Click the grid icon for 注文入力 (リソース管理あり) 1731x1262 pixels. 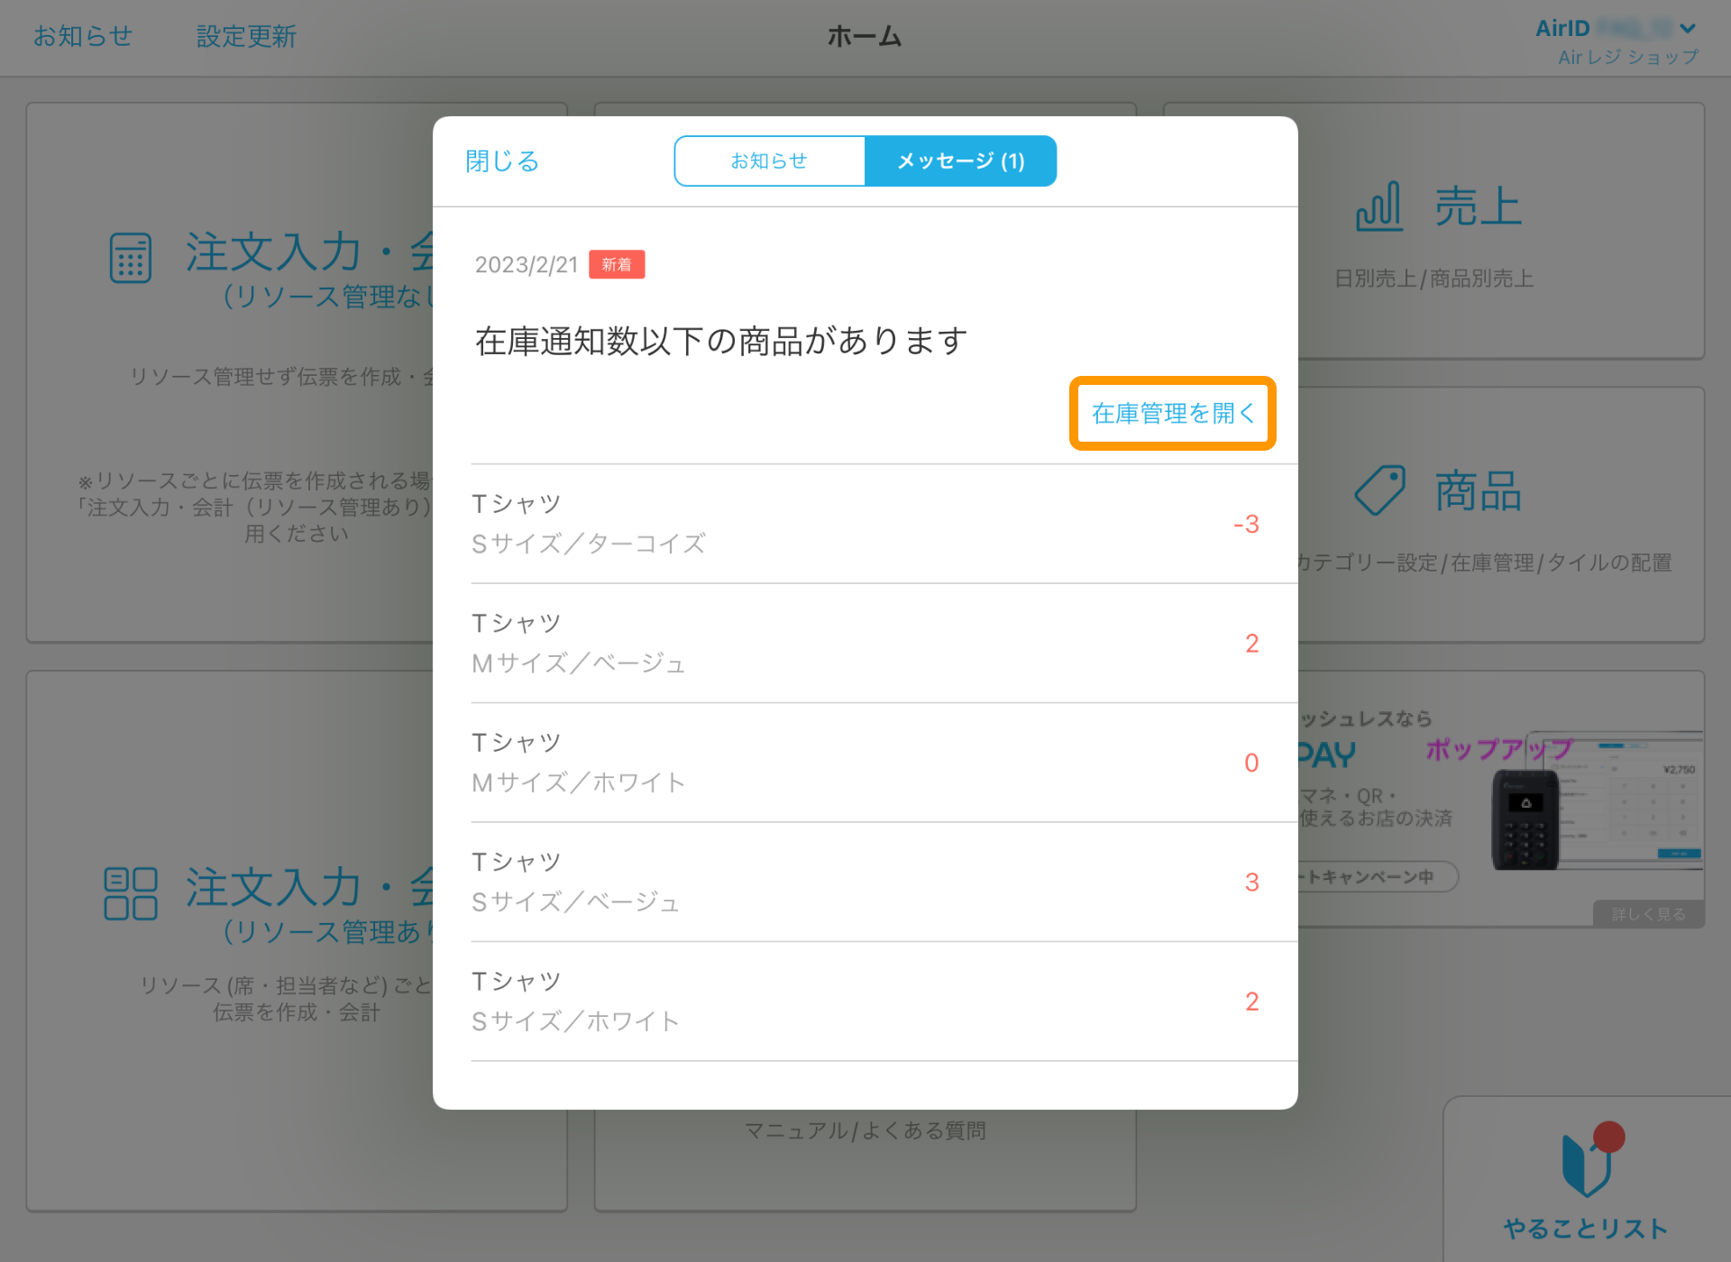(131, 893)
